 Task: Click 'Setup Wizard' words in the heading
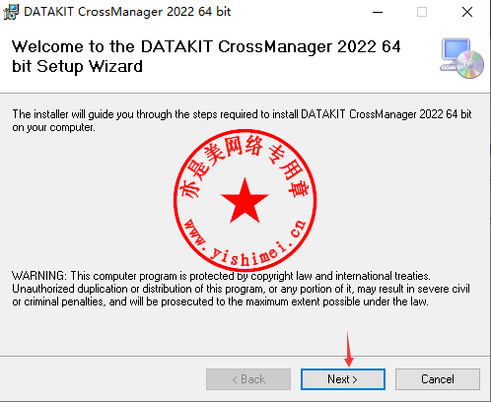90,67
